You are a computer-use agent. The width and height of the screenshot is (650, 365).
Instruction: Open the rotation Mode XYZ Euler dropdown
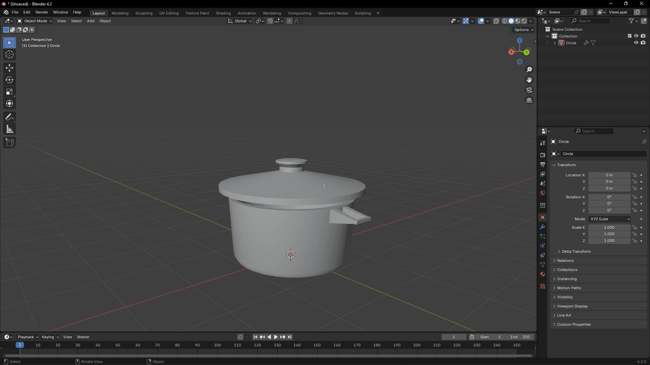pyautogui.click(x=609, y=219)
